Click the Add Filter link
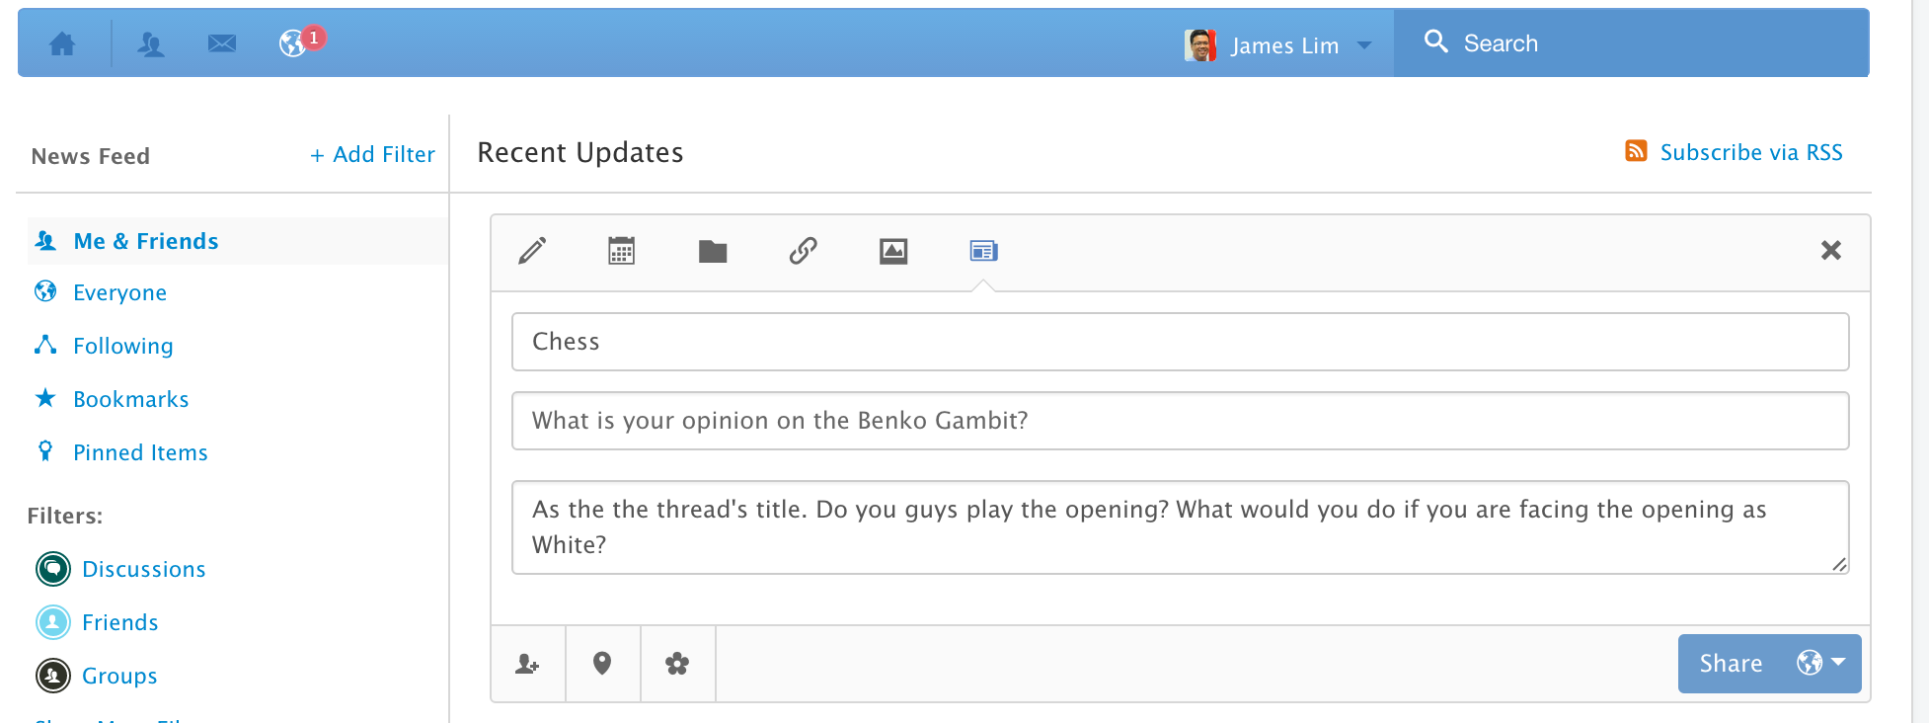This screenshot has width=1929, height=723. (x=372, y=155)
